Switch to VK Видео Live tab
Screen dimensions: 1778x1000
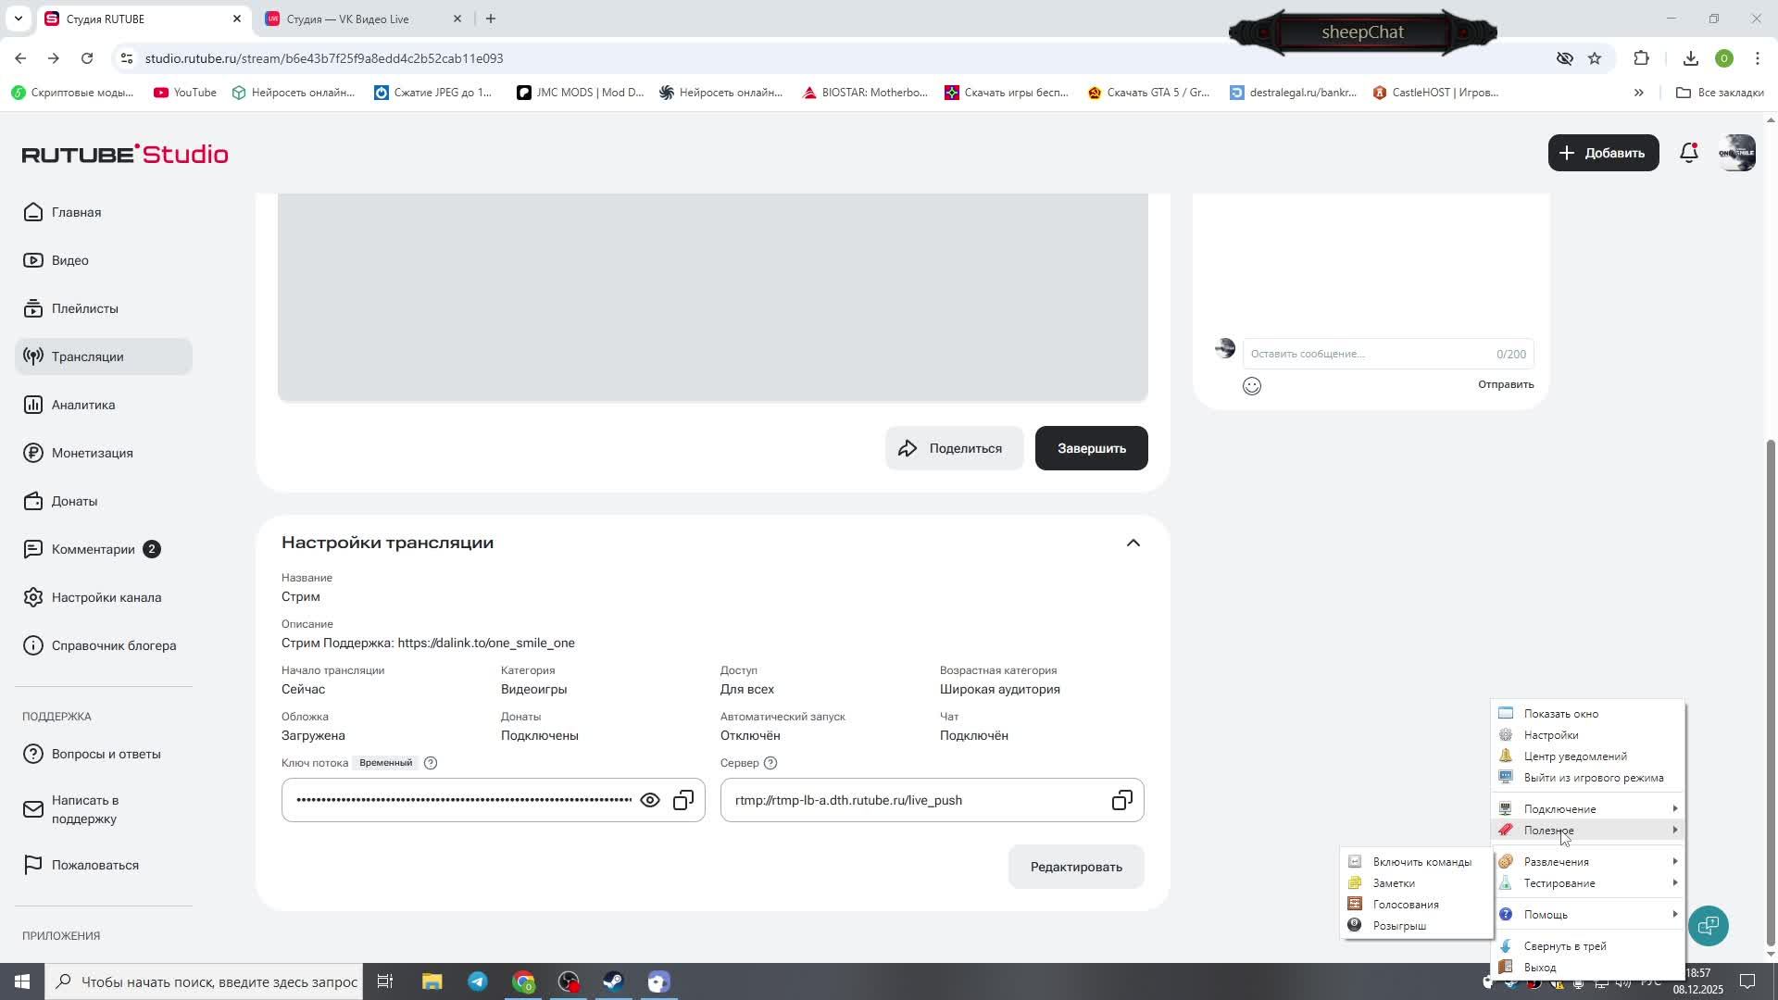(x=348, y=19)
